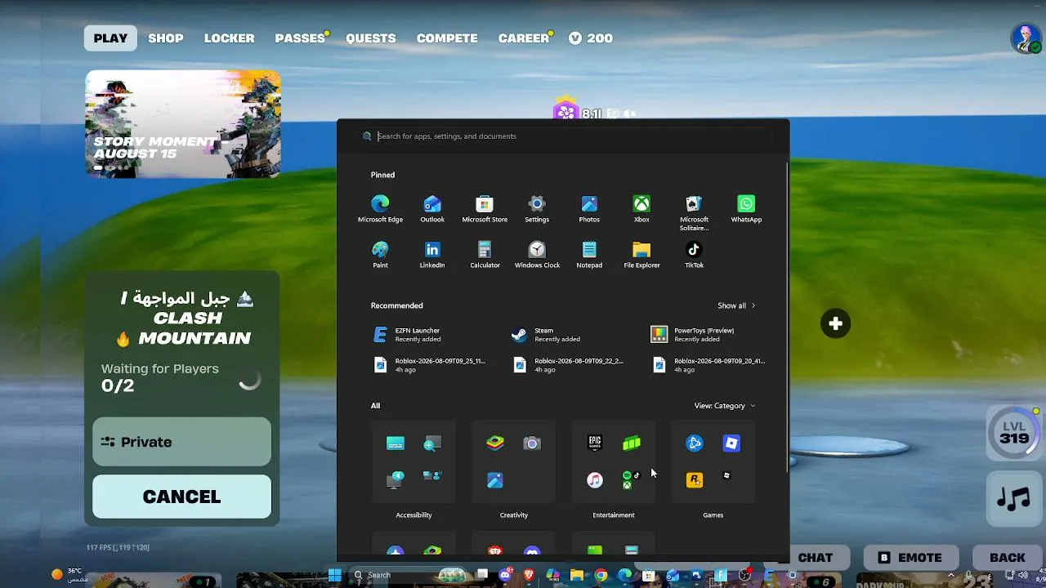Launch Outlook from the pinned apps
Screen dimensions: 1046x588
pyautogui.click(x=432, y=209)
